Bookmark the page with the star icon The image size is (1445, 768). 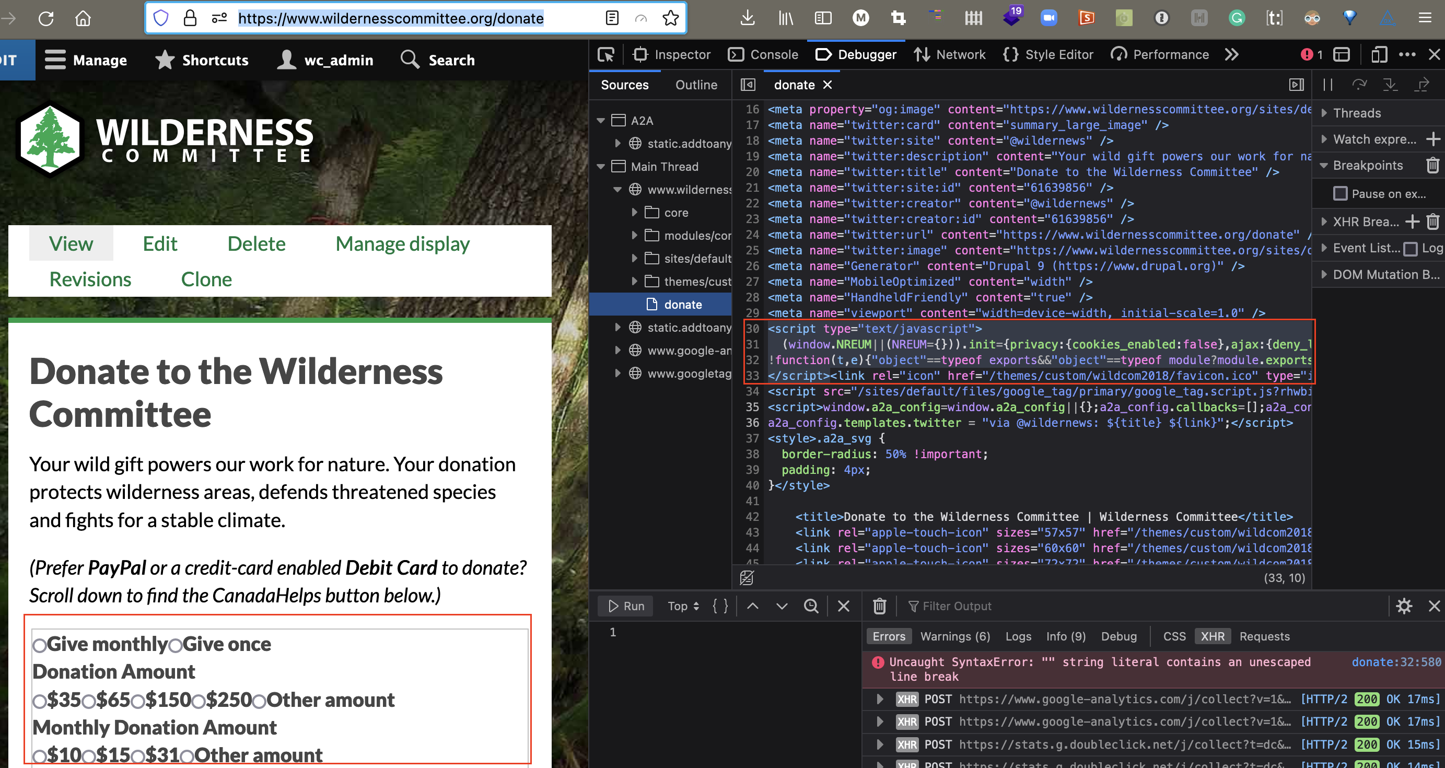tap(670, 18)
